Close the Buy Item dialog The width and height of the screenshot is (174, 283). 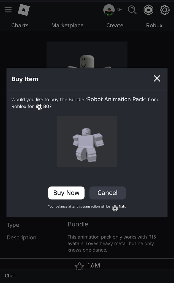[x=157, y=79]
